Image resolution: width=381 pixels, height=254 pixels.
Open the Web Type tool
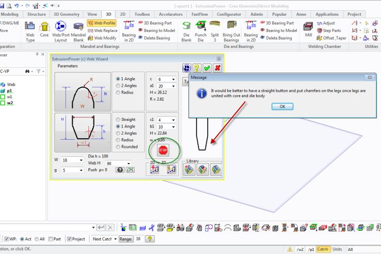30,32
